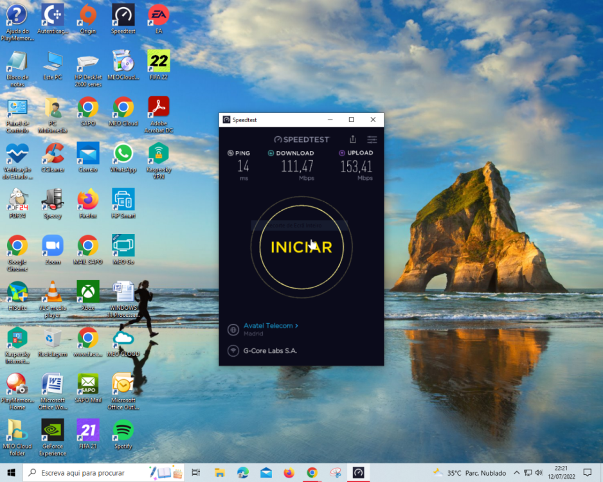The image size is (603, 482).
Task: Select the G-Core Labs S.A. provider text
Action: click(x=270, y=350)
